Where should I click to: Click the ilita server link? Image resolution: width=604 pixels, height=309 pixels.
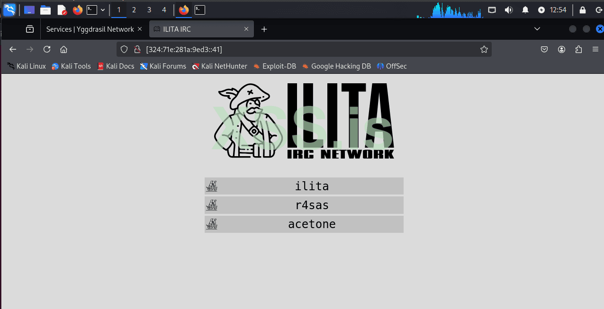pos(312,185)
